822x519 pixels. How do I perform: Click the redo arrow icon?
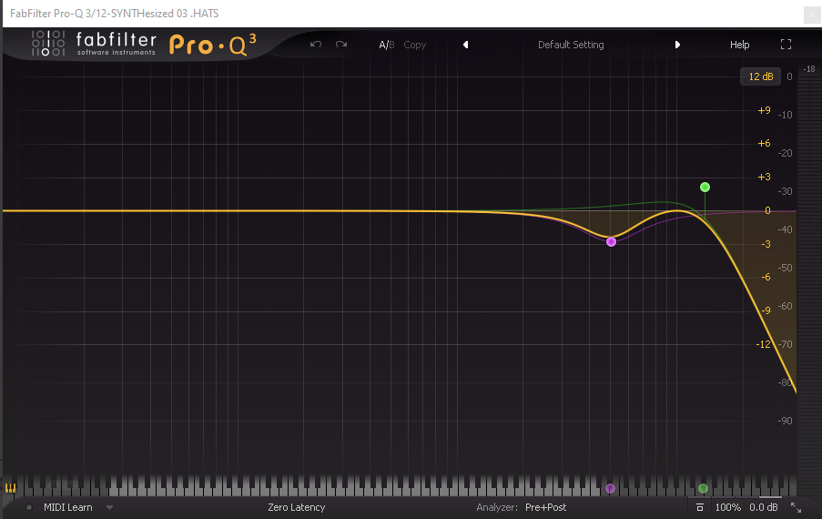(341, 45)
